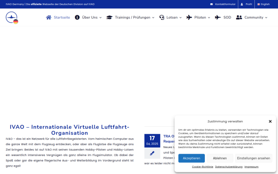Click the people icon beside Community
278x174 pixels.
[x=239, y=18]
